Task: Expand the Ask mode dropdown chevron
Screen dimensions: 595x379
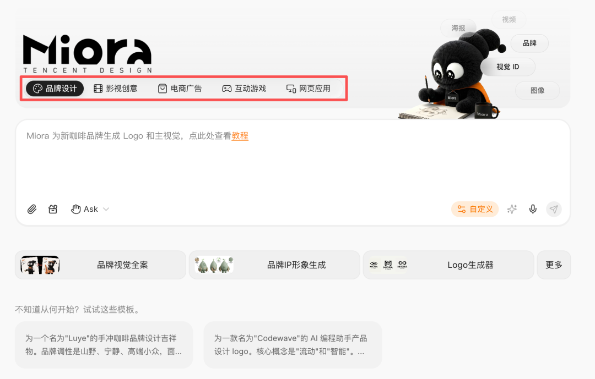Action: 106,209
